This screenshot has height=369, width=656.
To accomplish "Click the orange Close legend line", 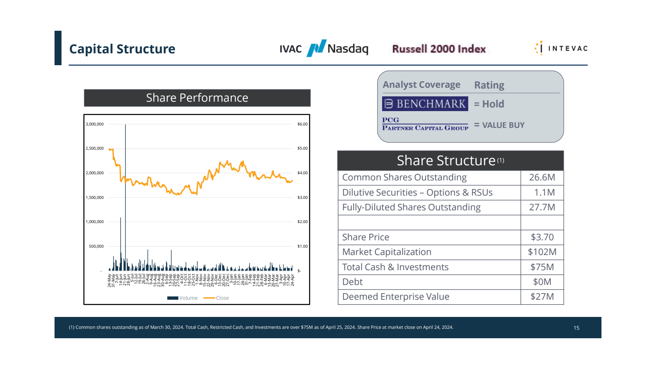I will pyautogui.click(x=209, y=298).
